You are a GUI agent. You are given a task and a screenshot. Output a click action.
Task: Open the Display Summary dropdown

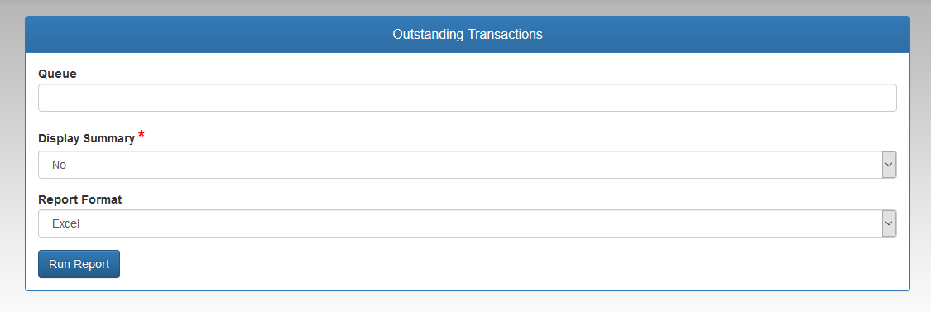pos(468,165)
